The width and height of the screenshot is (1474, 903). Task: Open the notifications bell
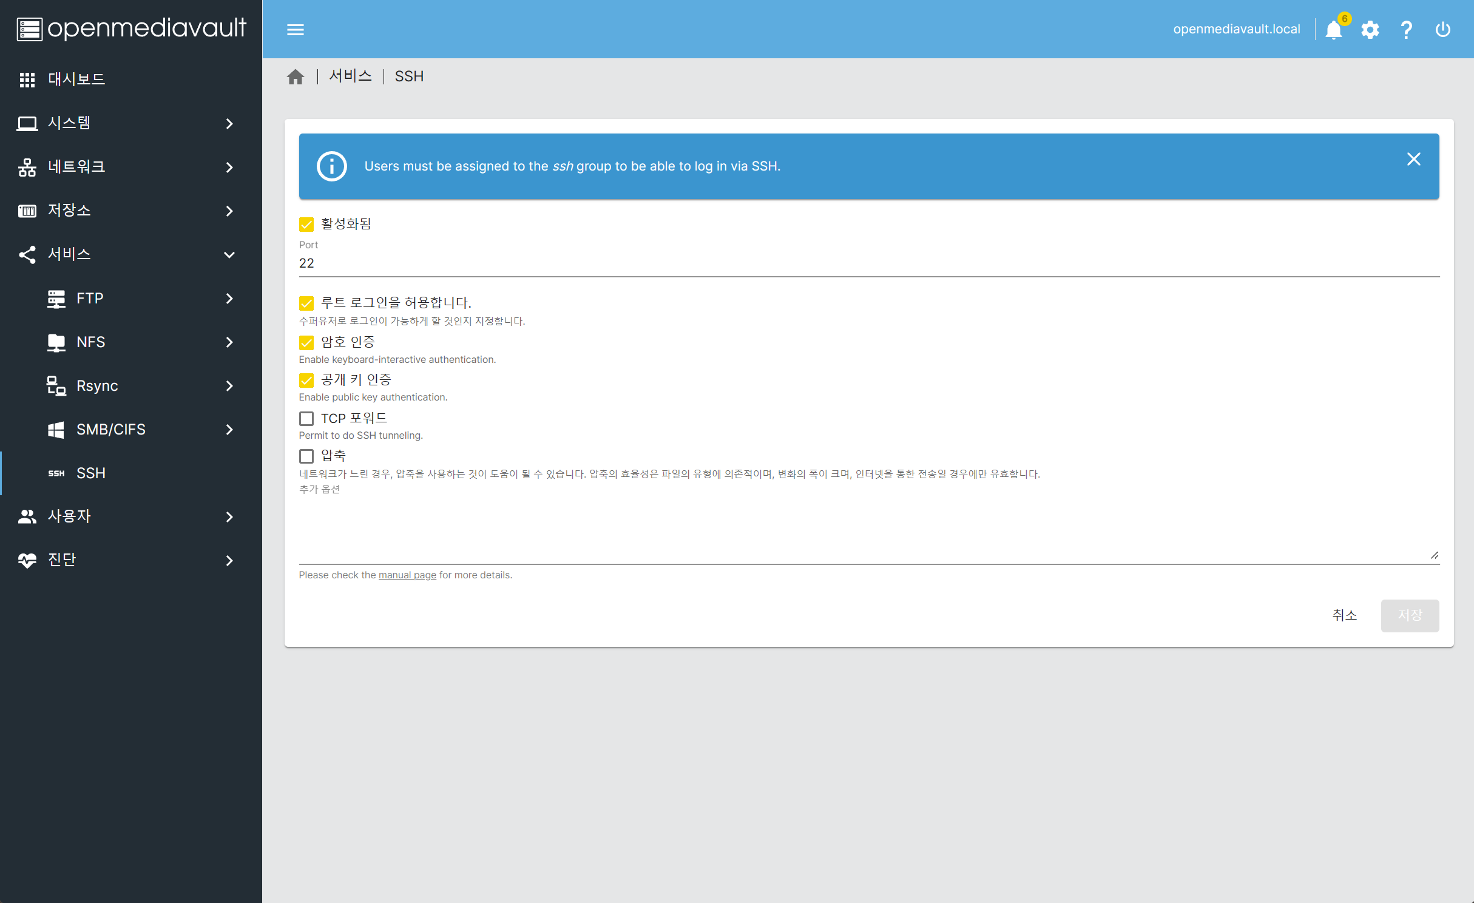click(1334, 29)
